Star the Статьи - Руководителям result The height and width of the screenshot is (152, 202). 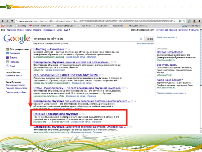coord(123,88)
